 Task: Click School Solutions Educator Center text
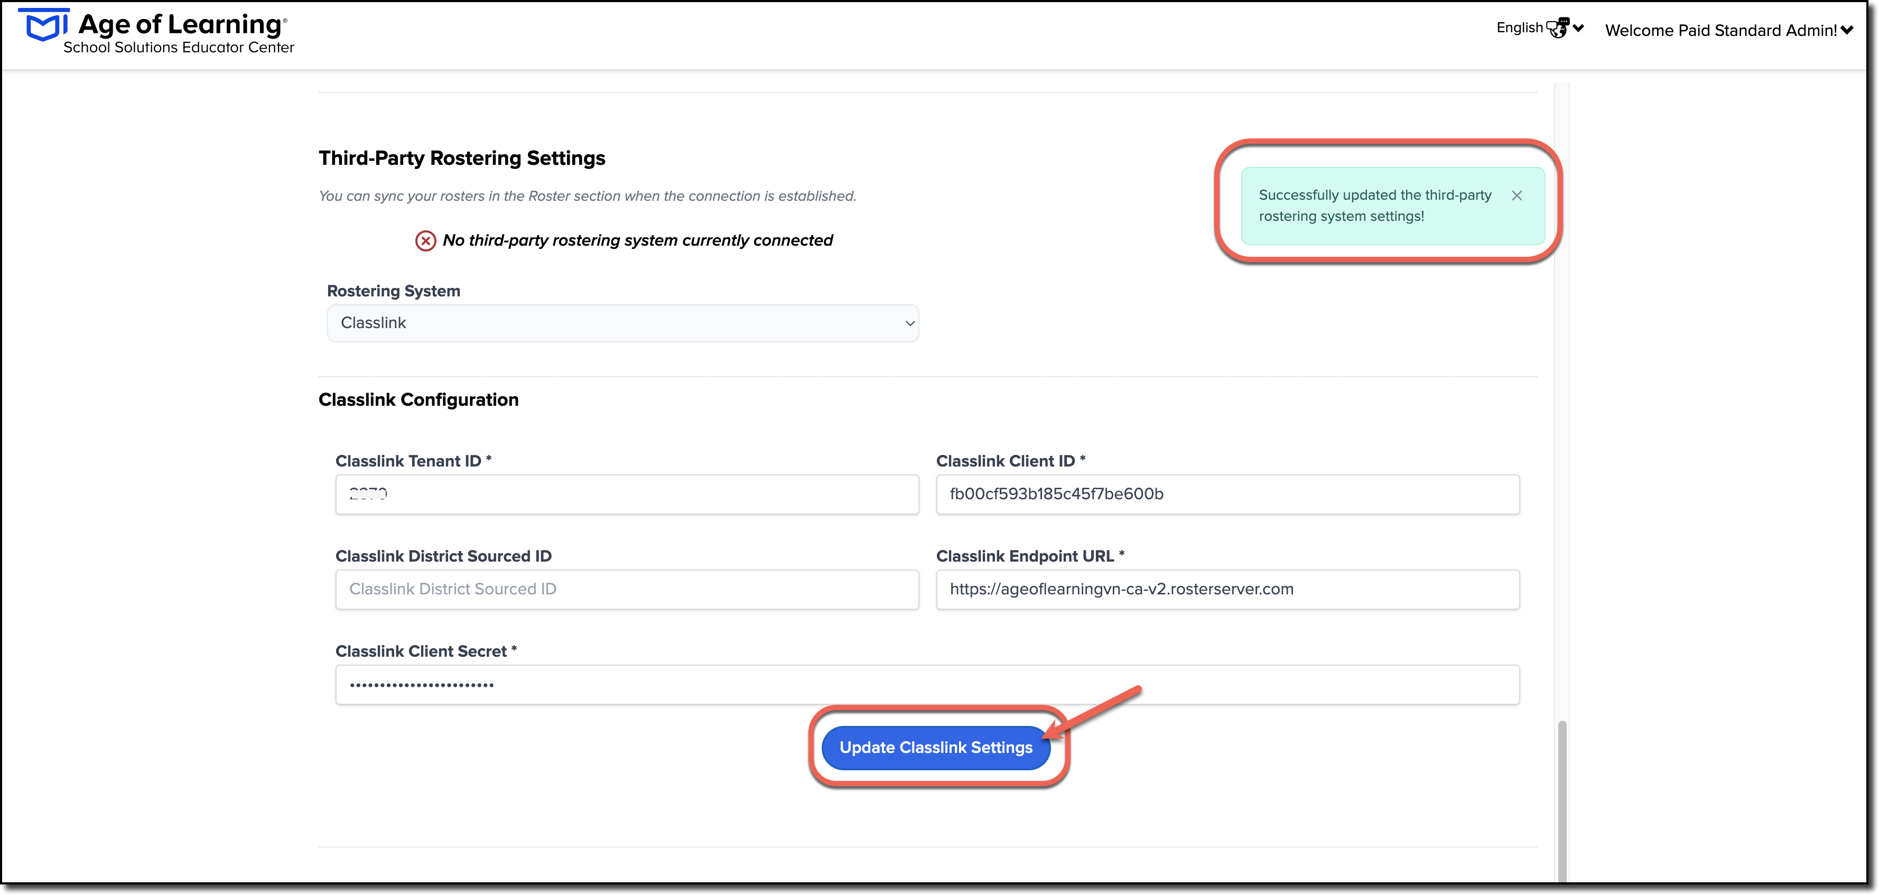179,48
